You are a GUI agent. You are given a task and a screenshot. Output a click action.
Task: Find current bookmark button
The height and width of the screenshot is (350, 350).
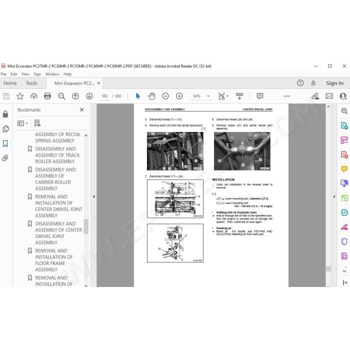coord(37,123)
